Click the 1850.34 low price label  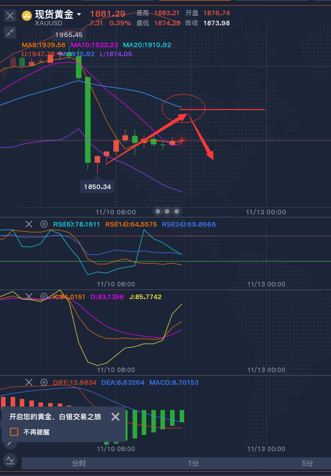click(97, 187)
